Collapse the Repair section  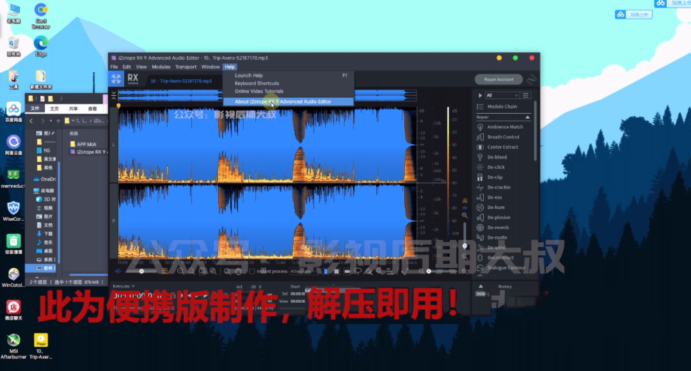[527, 117]
